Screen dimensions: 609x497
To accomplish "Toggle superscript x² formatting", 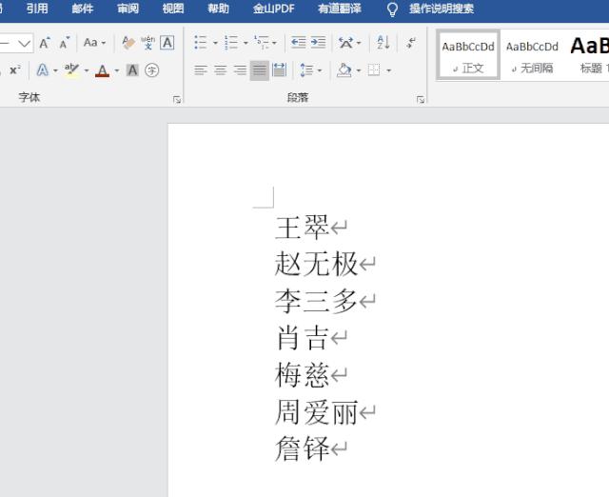I will pos(15,70).
